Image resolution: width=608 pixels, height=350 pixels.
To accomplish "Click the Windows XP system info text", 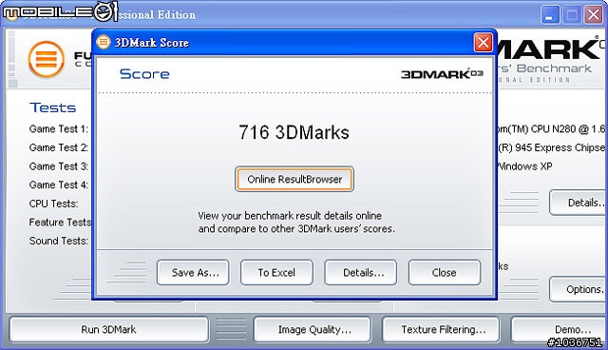I will coord(524,166).
